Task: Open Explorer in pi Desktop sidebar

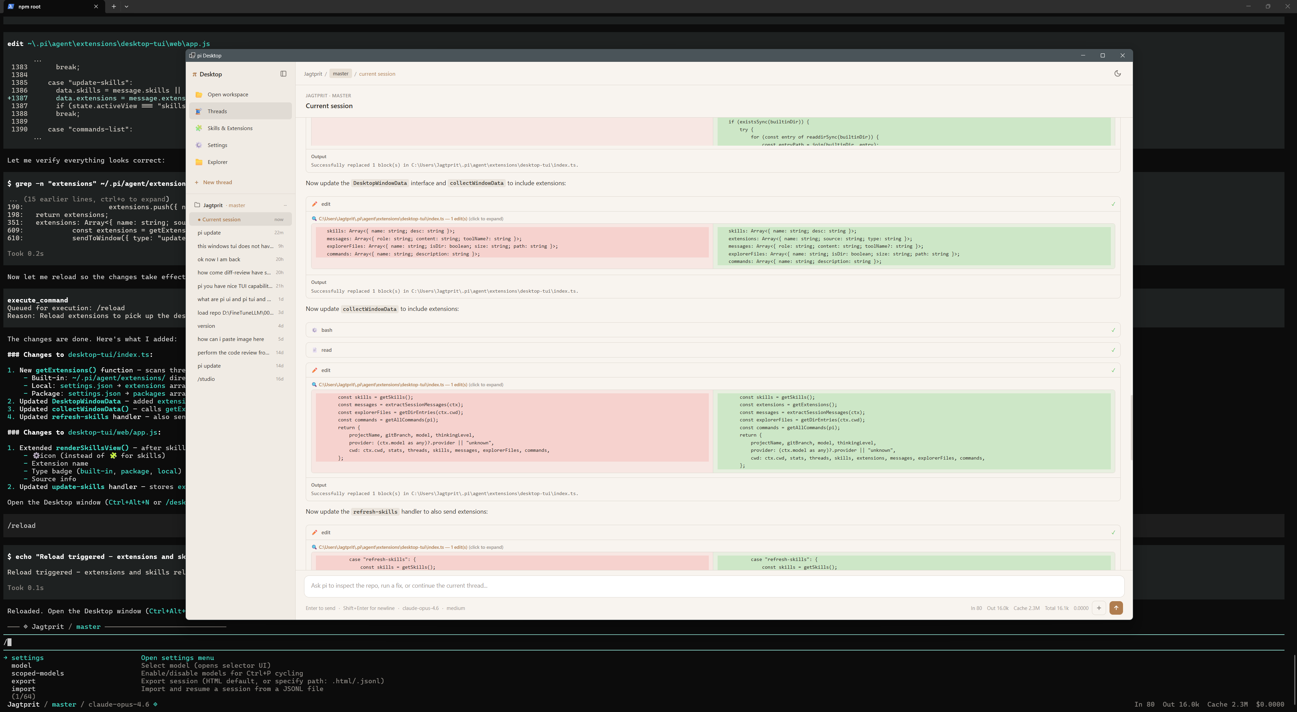Action: (x=241, y=162)
